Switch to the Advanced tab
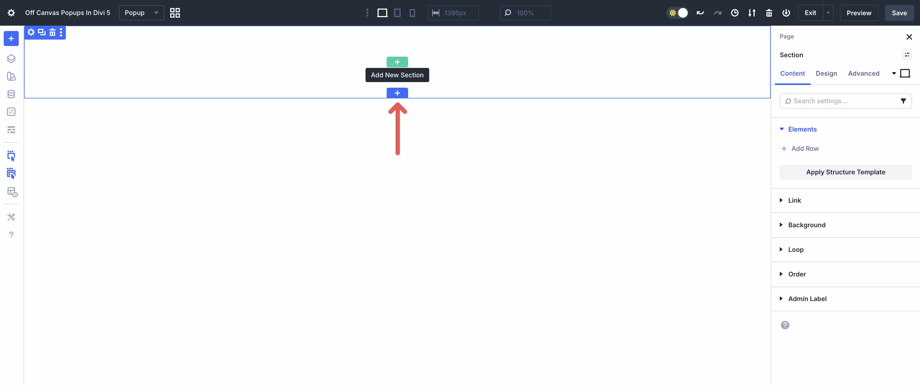This screenshot has height=385, width=920. click(x=864, y=73)
